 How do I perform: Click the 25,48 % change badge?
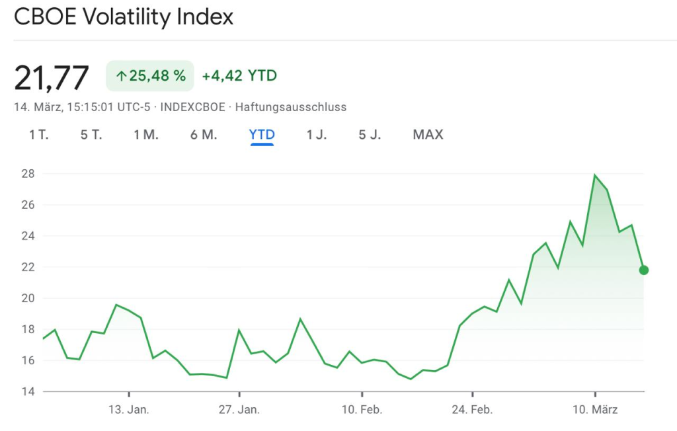(x=150, y=76)
